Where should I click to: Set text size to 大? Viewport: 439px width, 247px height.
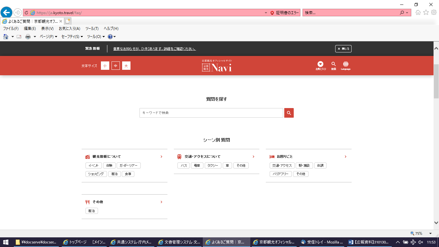click(126, 66)
